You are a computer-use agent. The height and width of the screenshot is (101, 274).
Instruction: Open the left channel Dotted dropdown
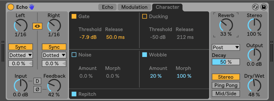click(x=21, y=55)
